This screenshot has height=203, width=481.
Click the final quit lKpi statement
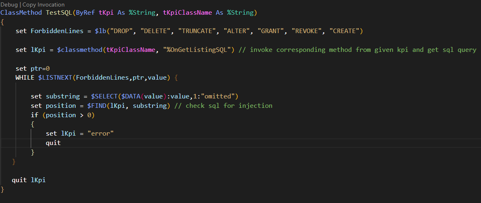tap(29, 180)
